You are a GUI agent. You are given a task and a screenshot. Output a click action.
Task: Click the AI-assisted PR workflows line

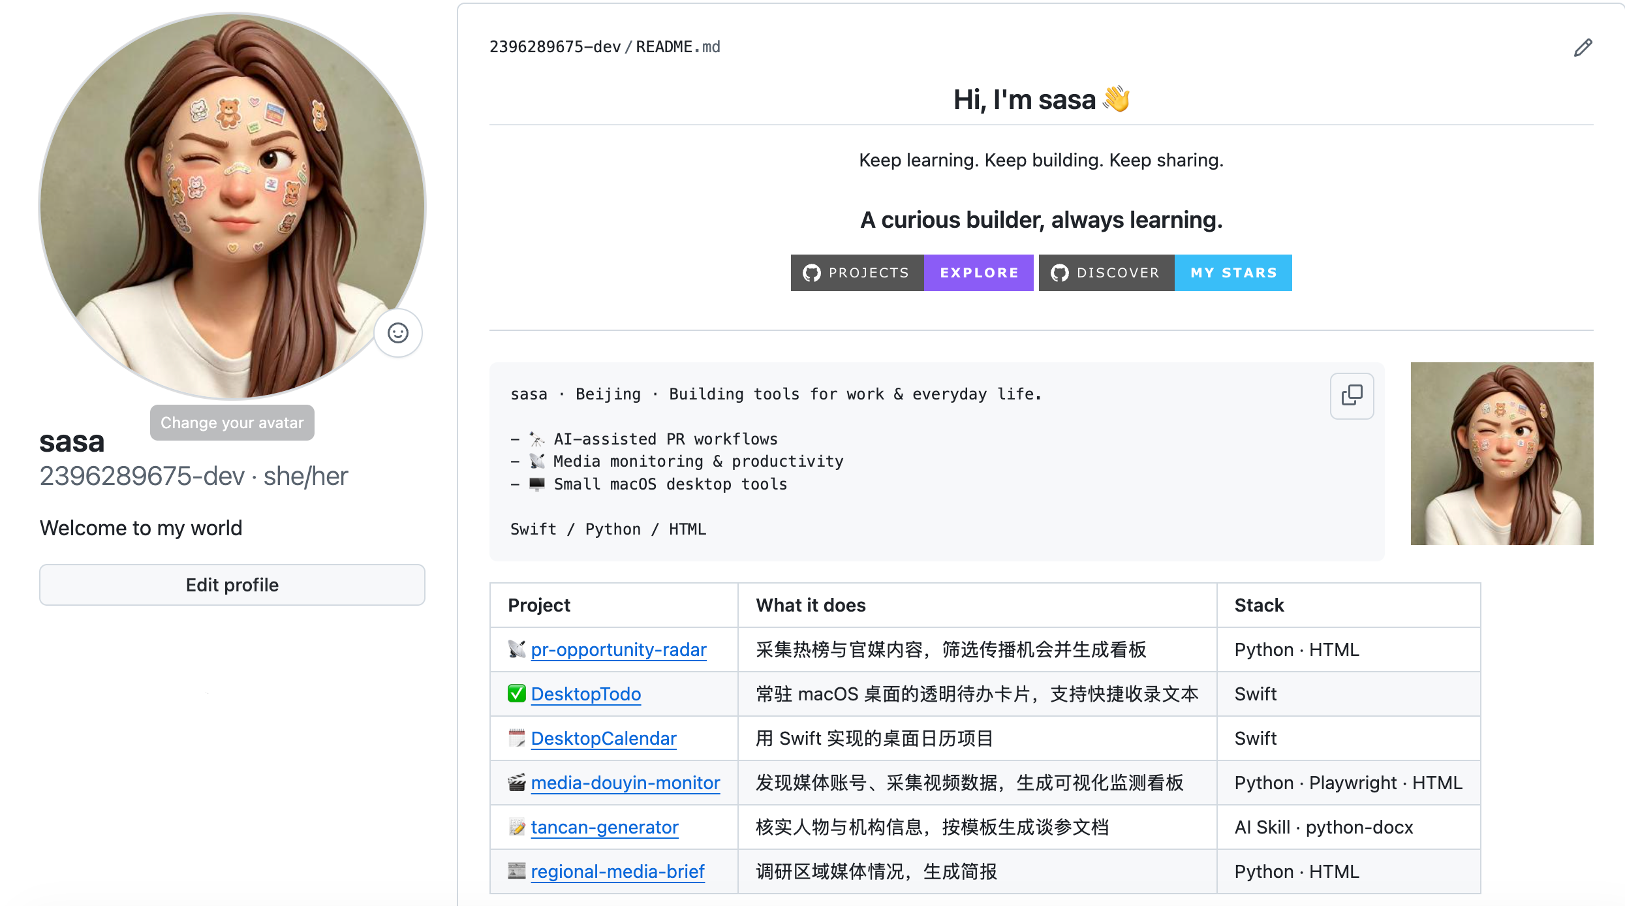(x=644, y=439)
